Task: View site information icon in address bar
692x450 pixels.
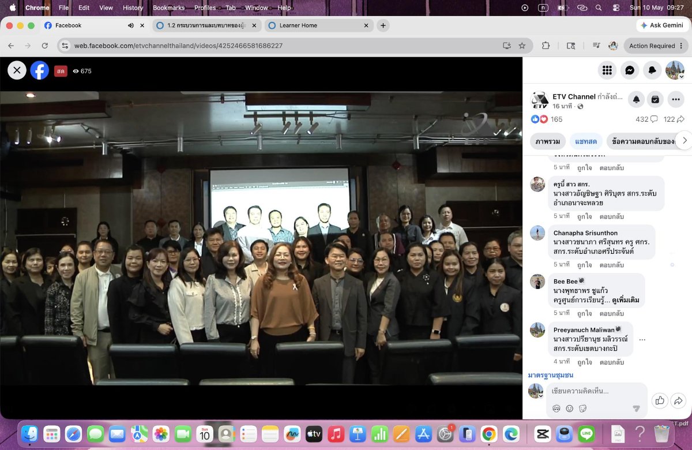Action: click(65, 46)
